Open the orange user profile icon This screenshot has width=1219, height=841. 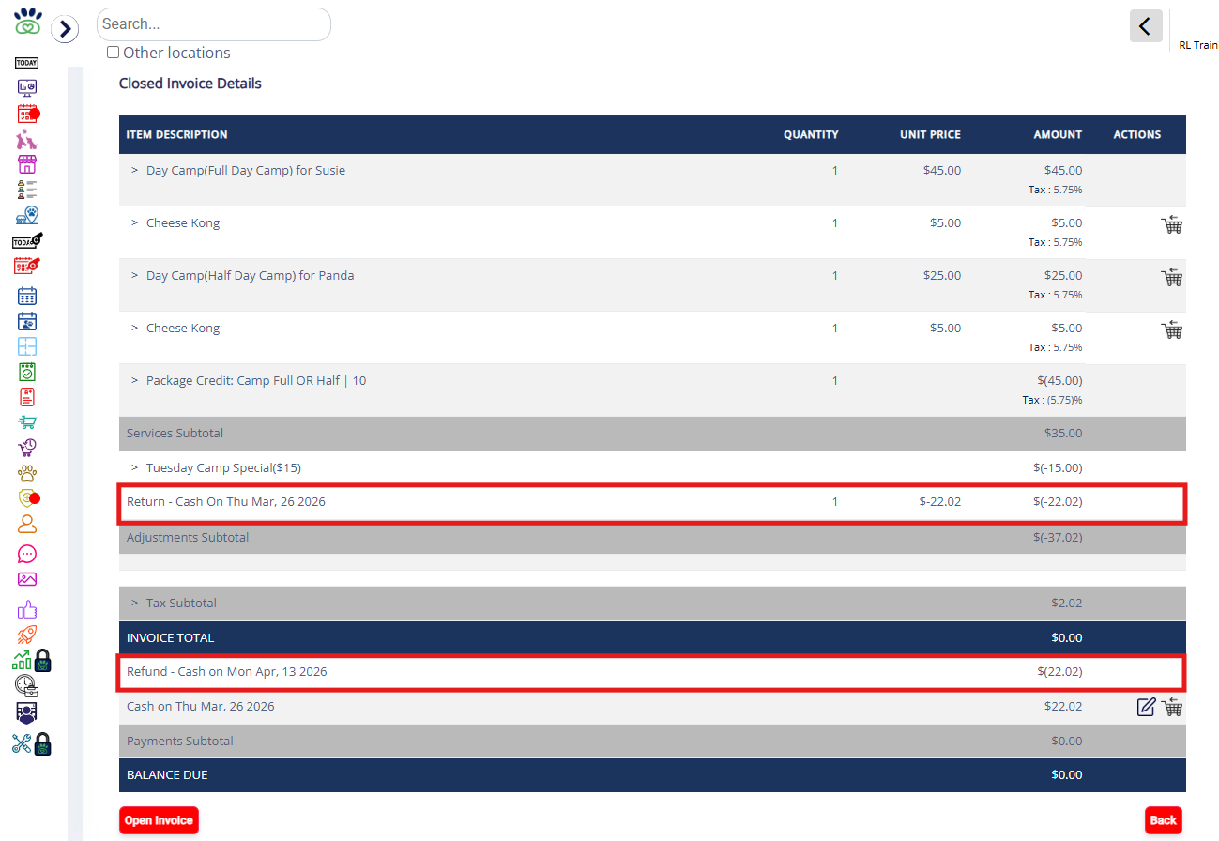pyautogui.click(x=27, y=524)
